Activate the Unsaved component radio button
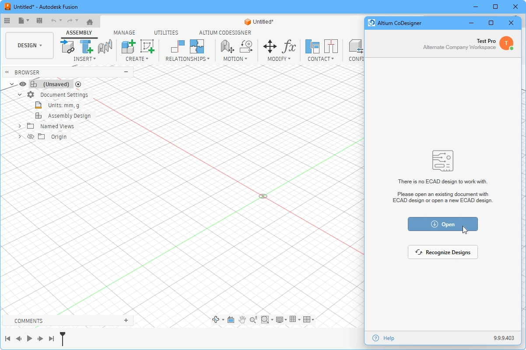This screenshot has height=350, width=526. tap(78, 84)
